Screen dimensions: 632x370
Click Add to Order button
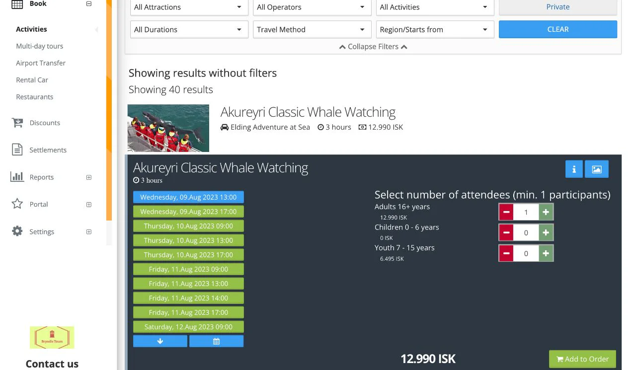pos(582,359)
